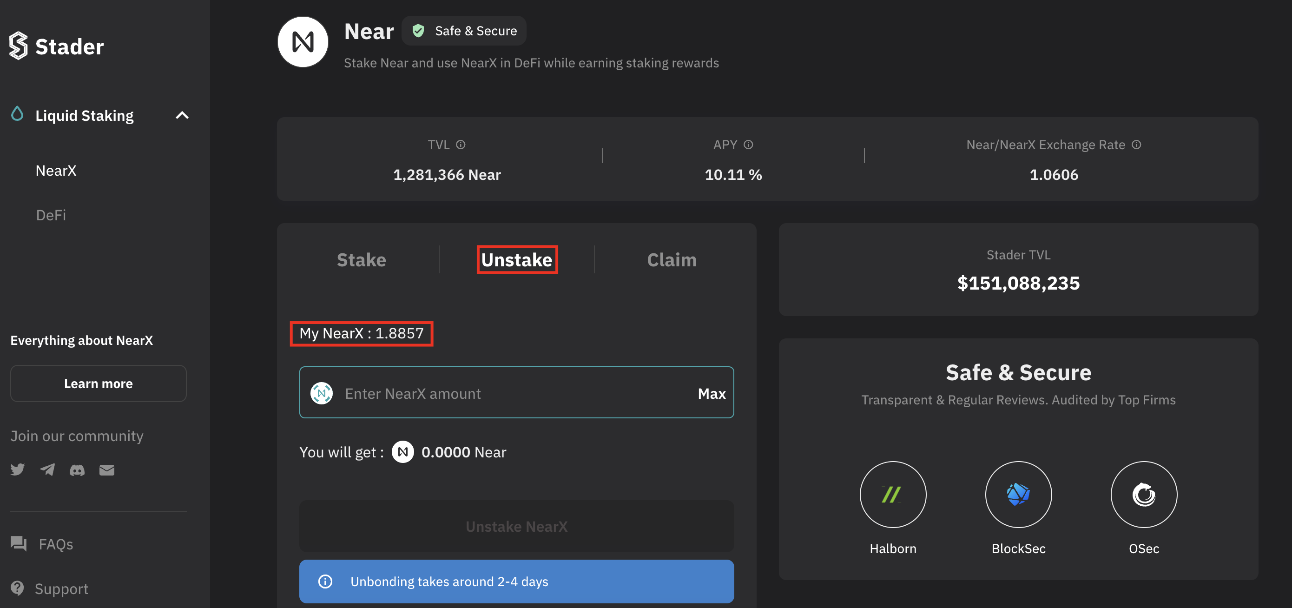This screenshot has height=608, width=1292.
Task: Click the Enter NearX amount field
Action: (517, 393)
